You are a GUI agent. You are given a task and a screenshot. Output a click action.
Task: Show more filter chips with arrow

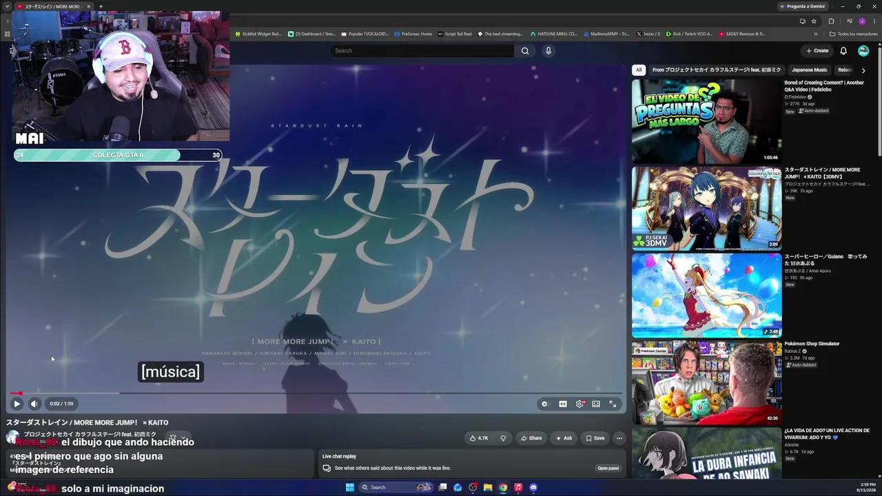click(863, 70)
